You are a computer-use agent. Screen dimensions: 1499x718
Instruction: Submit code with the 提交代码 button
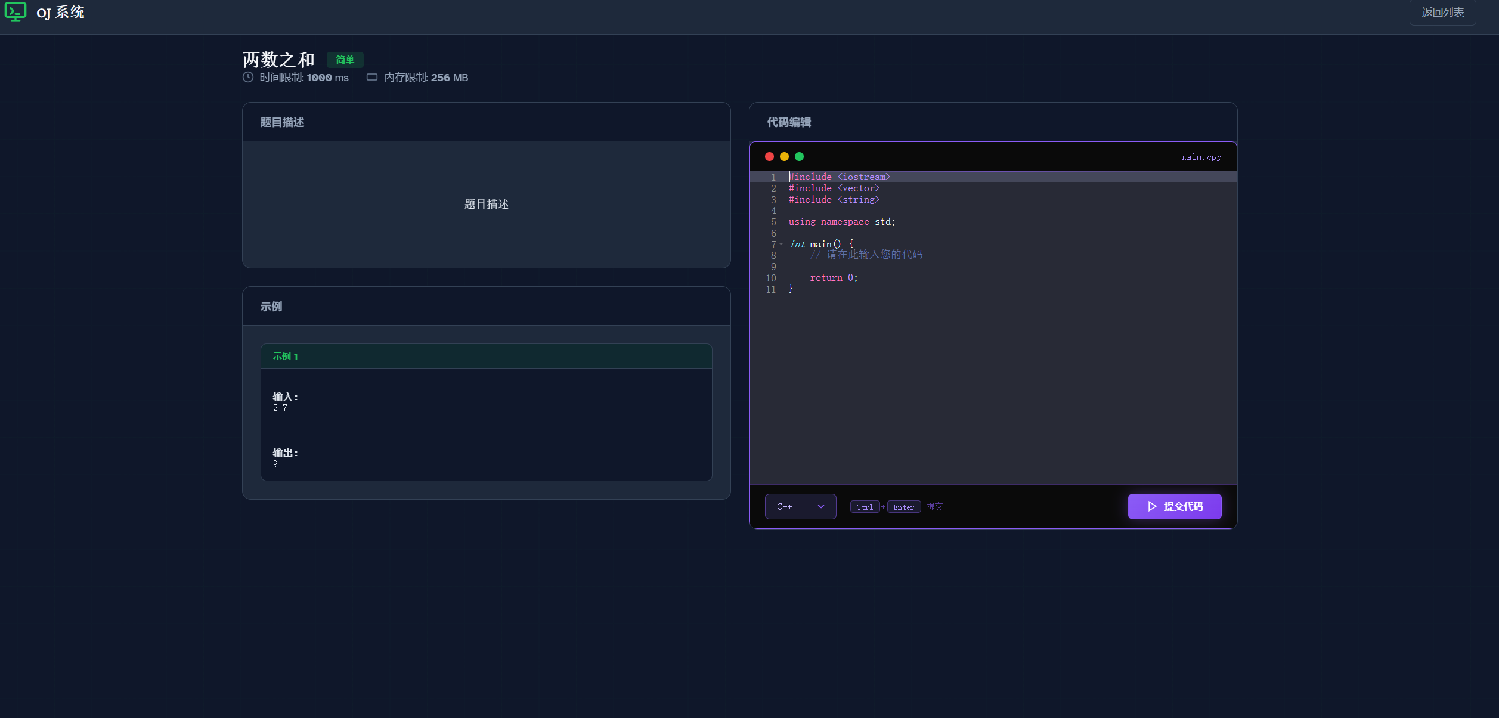(x=1175, y=506)
